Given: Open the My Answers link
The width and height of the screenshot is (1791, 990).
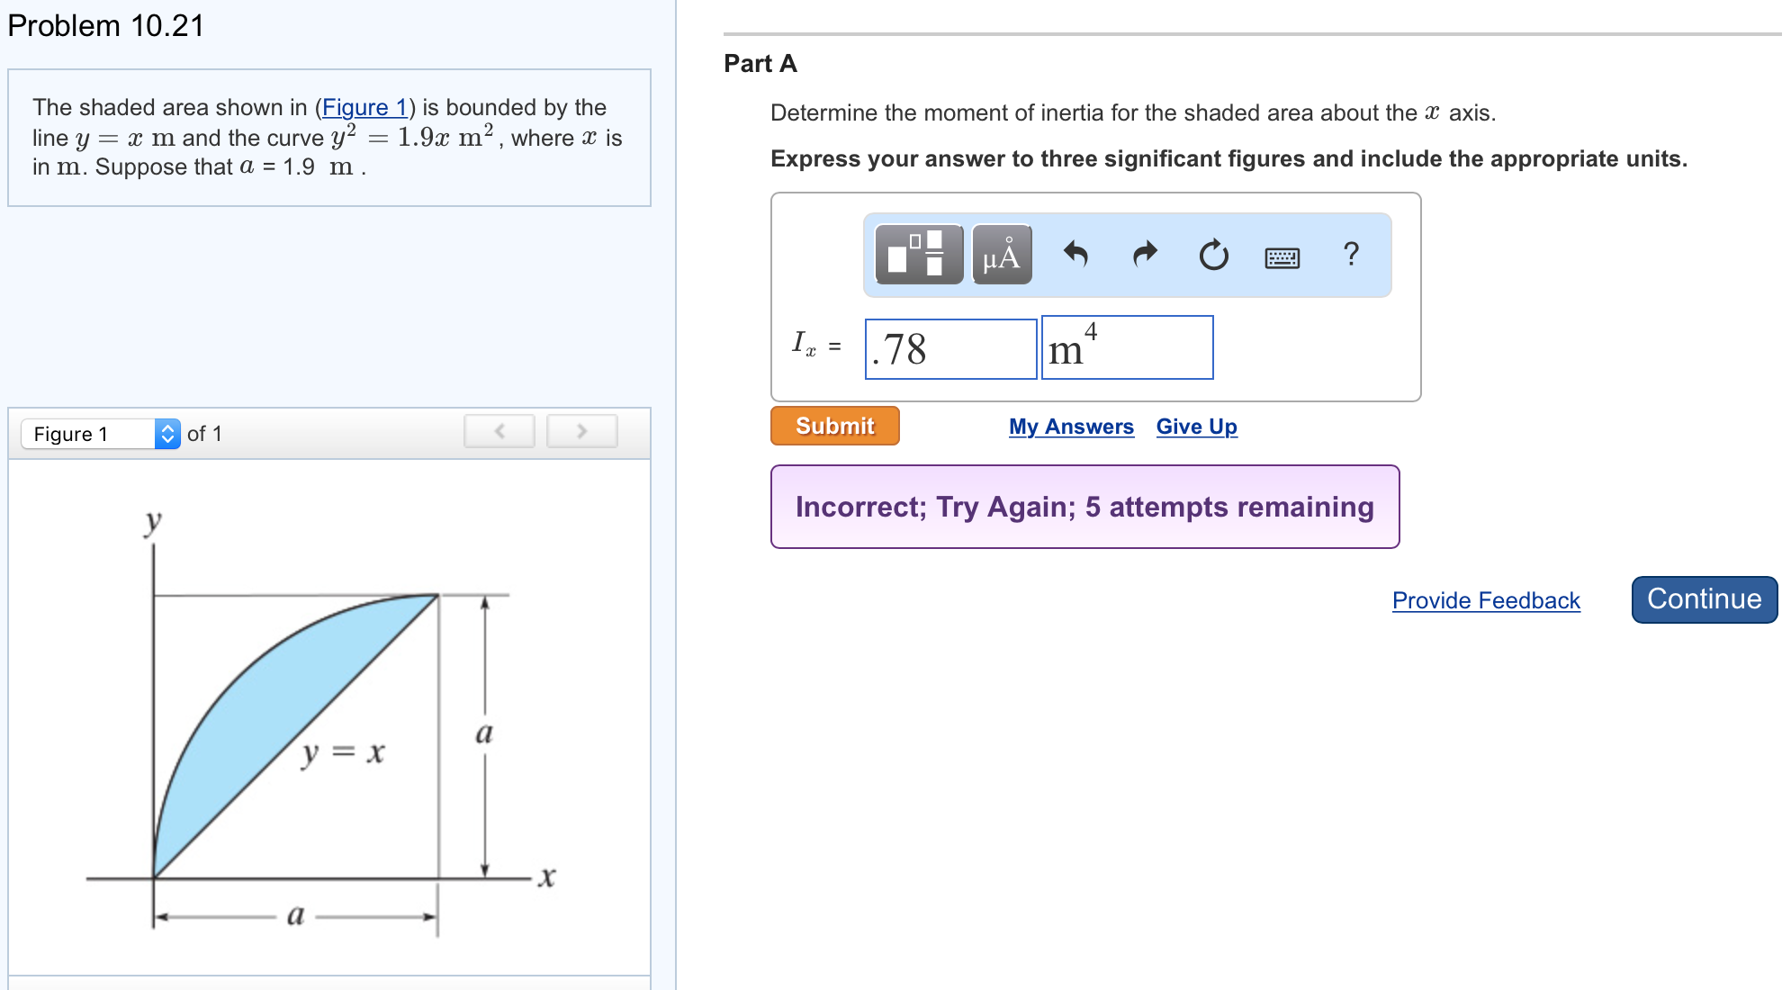Looking at the screenshot, I should [1070, 427].
